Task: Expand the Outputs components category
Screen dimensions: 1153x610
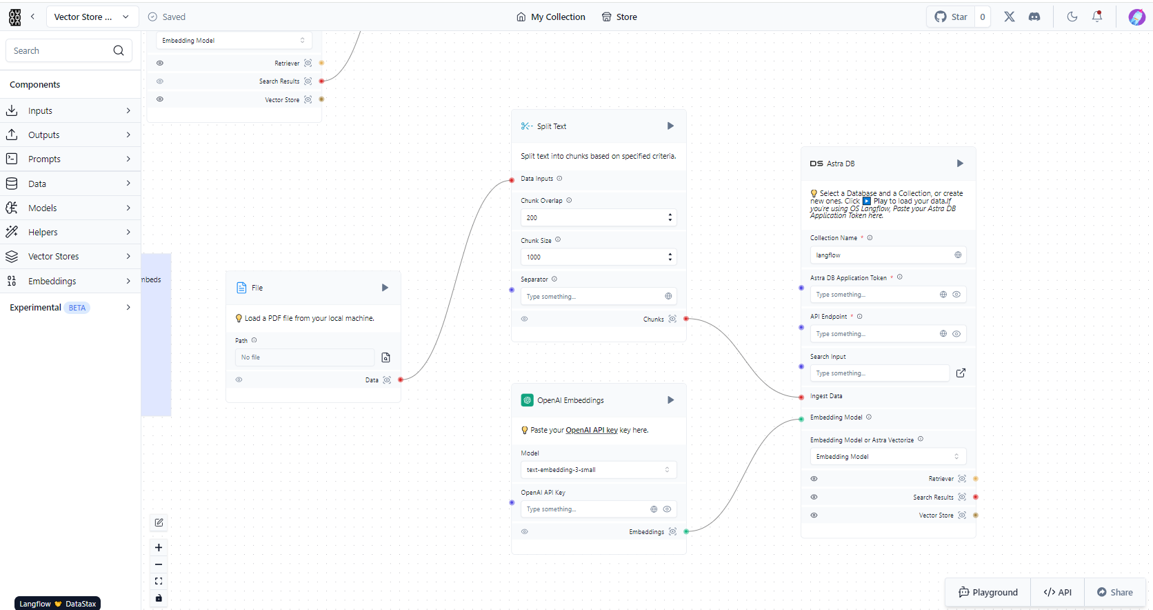Action: pos(70,135)
